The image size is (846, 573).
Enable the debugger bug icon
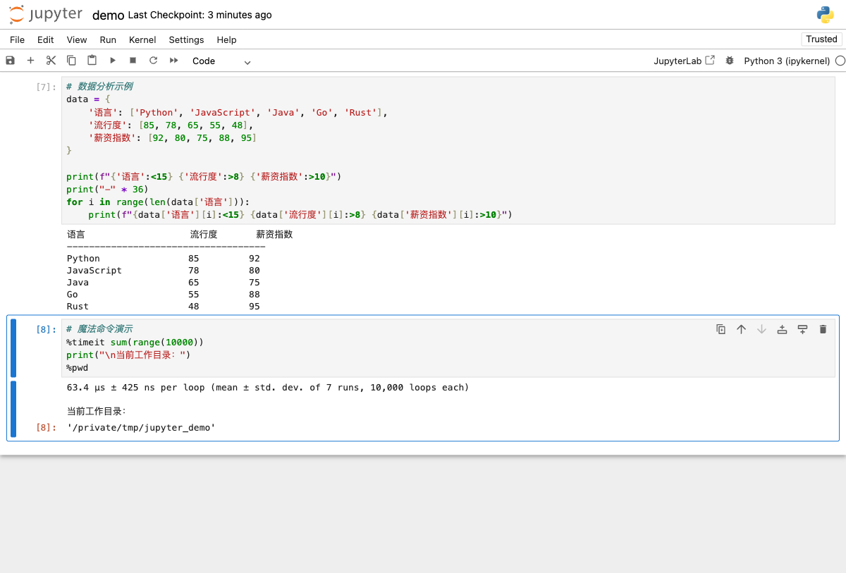pos(729,61)
